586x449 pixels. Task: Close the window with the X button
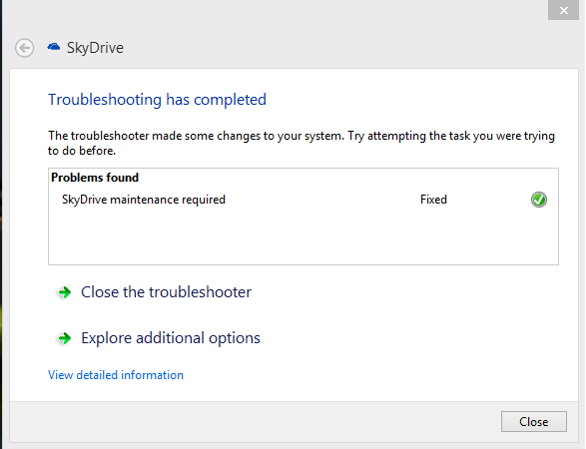tap(564, 10)
